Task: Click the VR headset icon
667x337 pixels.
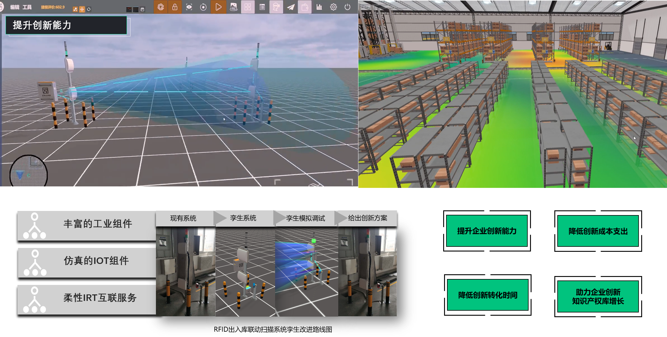Action: pos(276,7)
